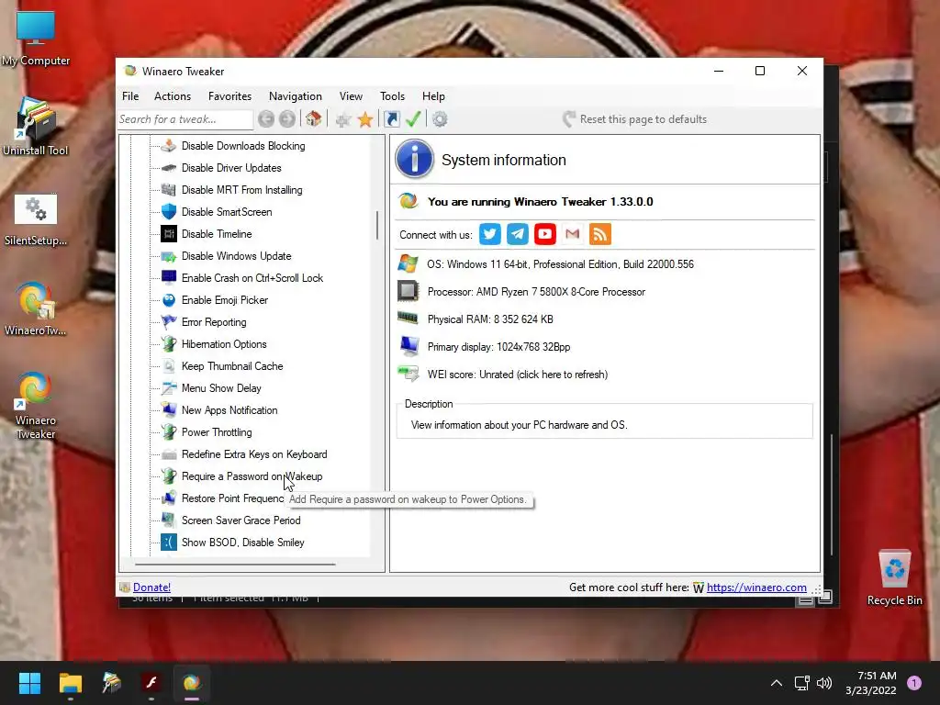
Task: Select Require a Password on Wakeup
Action: (x=252, y=476)
